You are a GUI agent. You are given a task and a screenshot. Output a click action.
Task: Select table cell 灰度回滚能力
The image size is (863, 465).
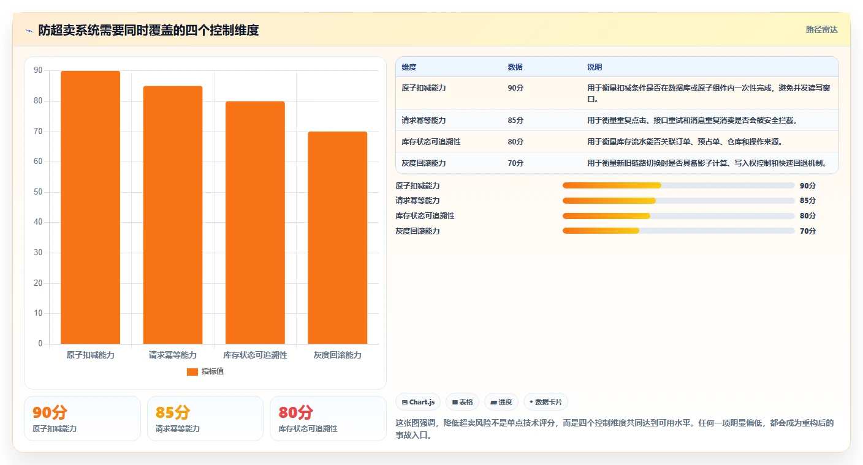coord(424,163)
